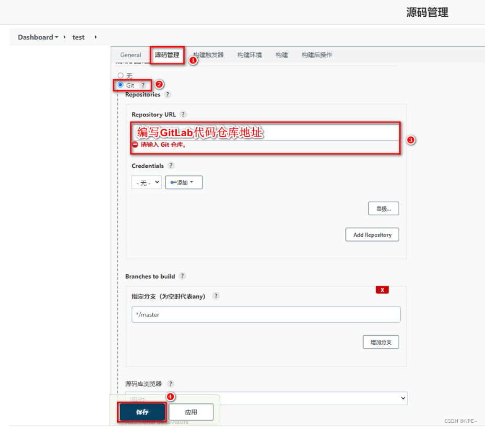Show help for Repository URL

183,114
